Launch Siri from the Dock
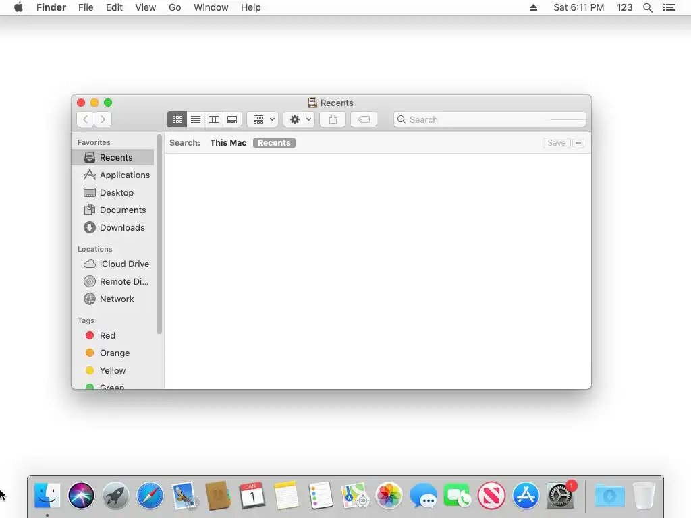 click(x=81, y=496)
